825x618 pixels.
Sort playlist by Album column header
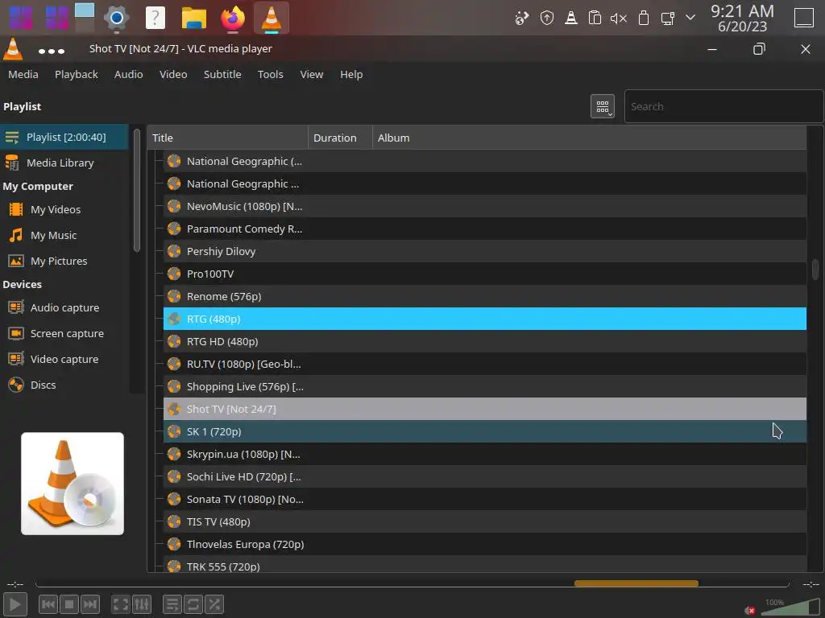589,138
